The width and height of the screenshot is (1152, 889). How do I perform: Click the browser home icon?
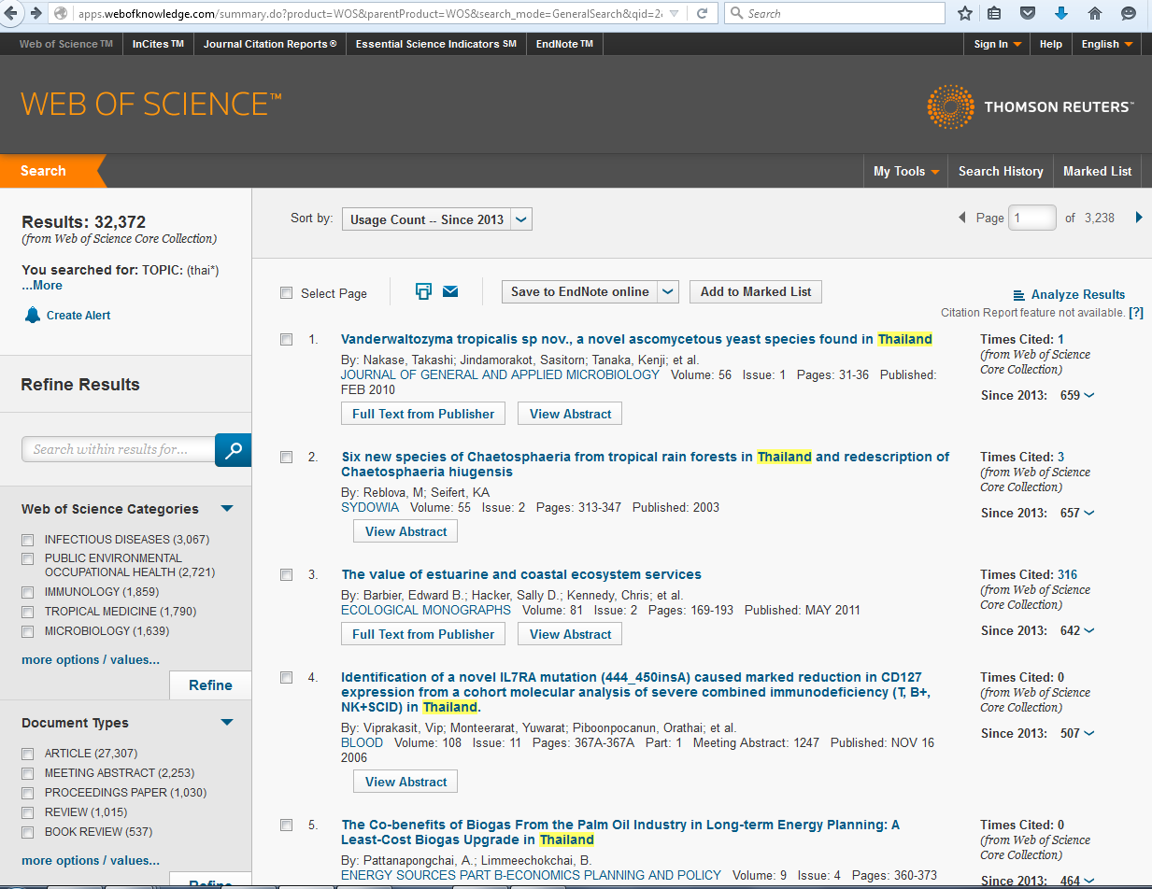1095,13
